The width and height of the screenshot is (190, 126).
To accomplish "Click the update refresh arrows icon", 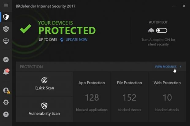I will [x=62, y=39].
